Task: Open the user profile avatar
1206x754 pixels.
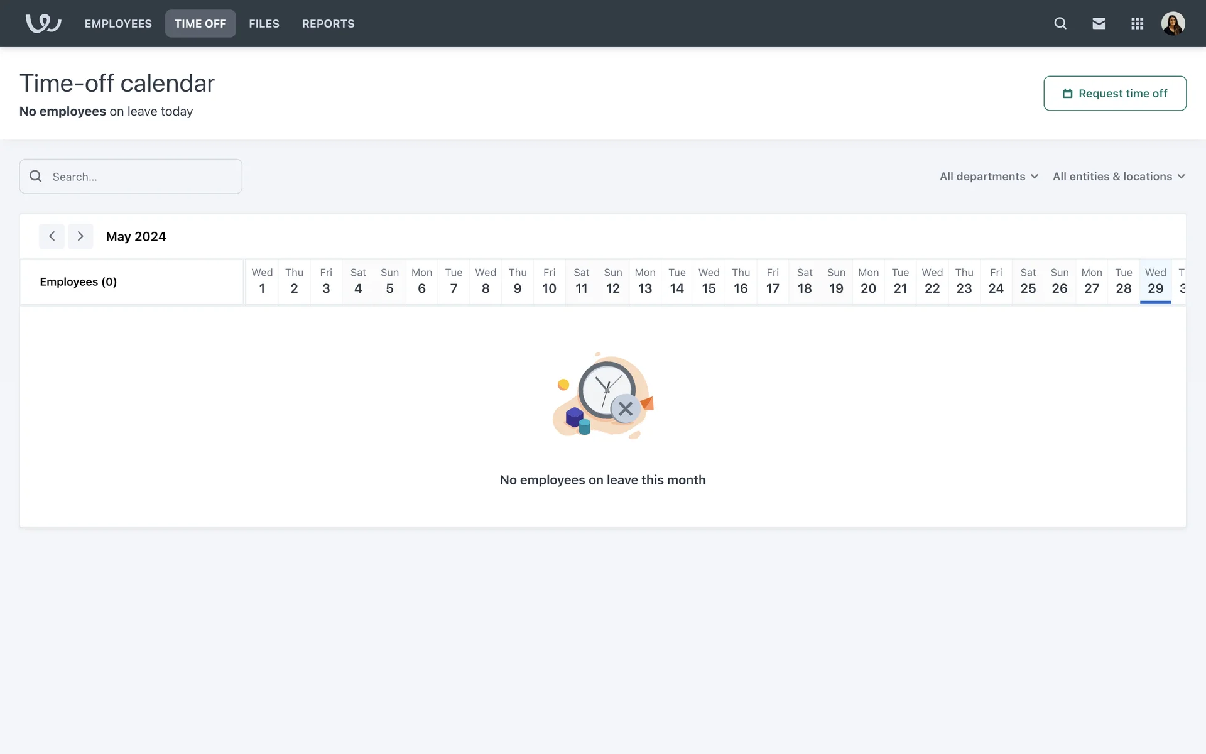Action: (x=1173, y=23)
